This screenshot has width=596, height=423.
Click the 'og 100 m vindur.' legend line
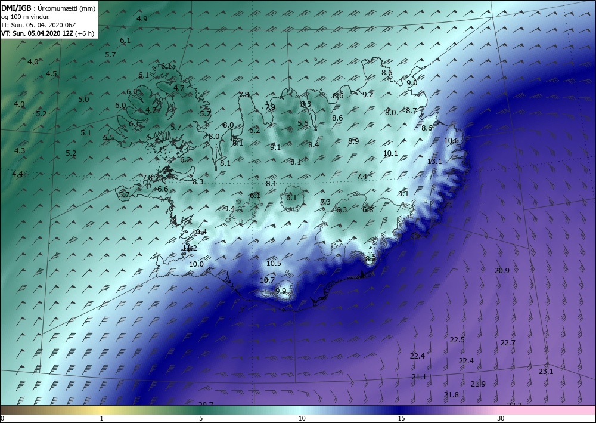[x=26, y=17]
